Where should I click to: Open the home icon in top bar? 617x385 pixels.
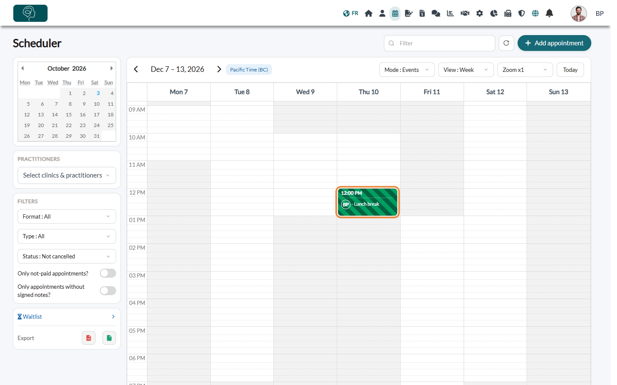point(368,13)
